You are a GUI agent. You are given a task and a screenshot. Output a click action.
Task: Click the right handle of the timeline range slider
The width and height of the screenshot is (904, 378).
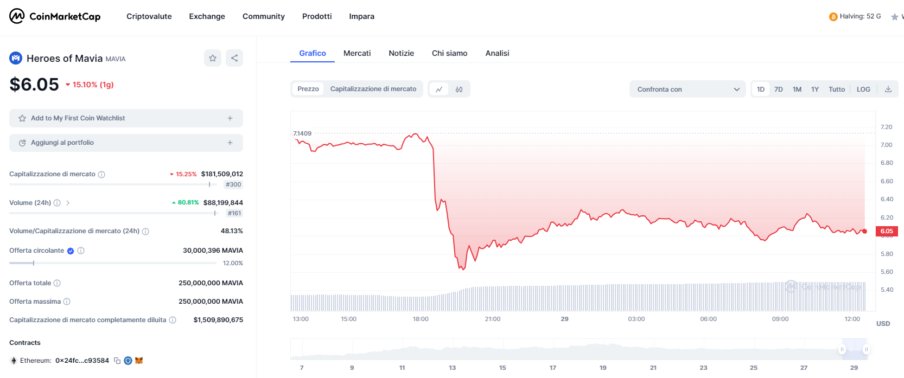coord(867,350)
